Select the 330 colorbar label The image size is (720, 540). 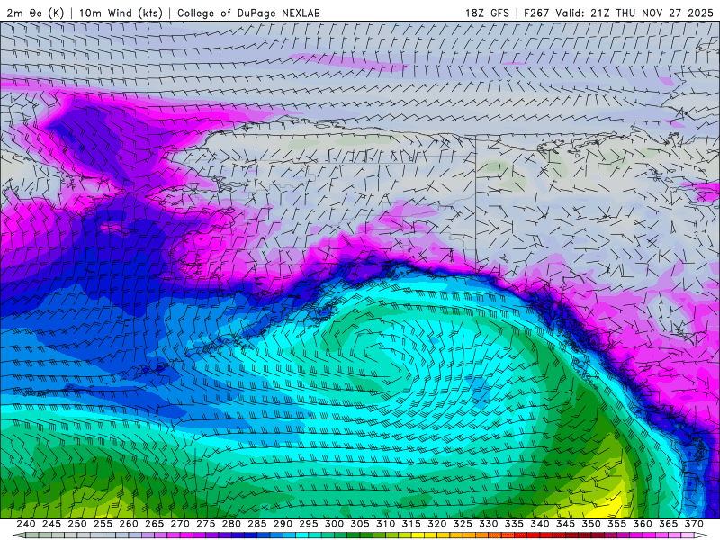pyautogui.click(x=489, y=524)
